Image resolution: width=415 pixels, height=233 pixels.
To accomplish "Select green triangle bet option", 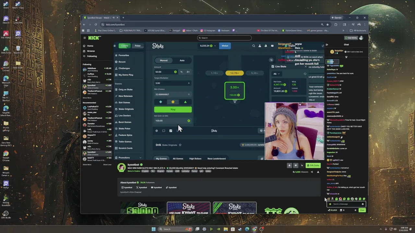I will (x=185, y=102).
